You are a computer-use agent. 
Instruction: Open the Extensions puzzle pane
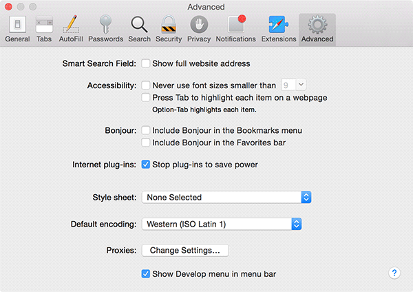279,29
